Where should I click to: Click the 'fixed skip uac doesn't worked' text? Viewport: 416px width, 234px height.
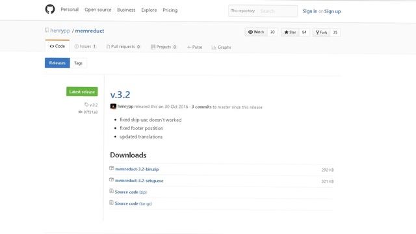tap(151, 120)
